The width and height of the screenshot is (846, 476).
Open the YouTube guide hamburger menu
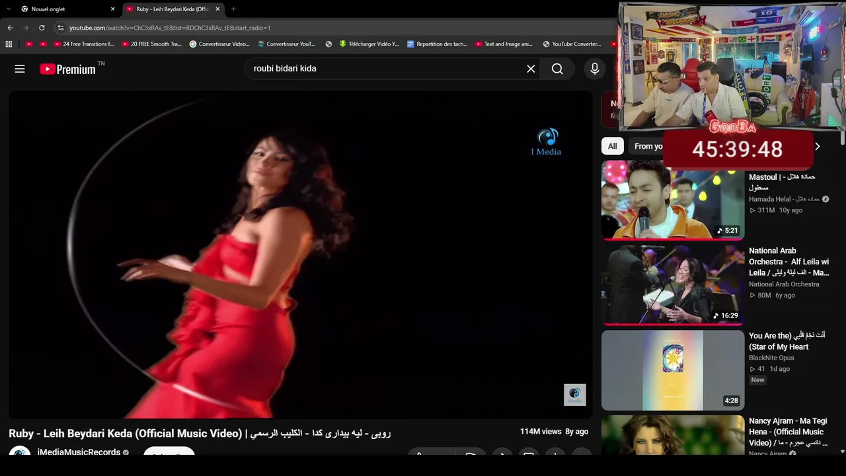[20, 69]
